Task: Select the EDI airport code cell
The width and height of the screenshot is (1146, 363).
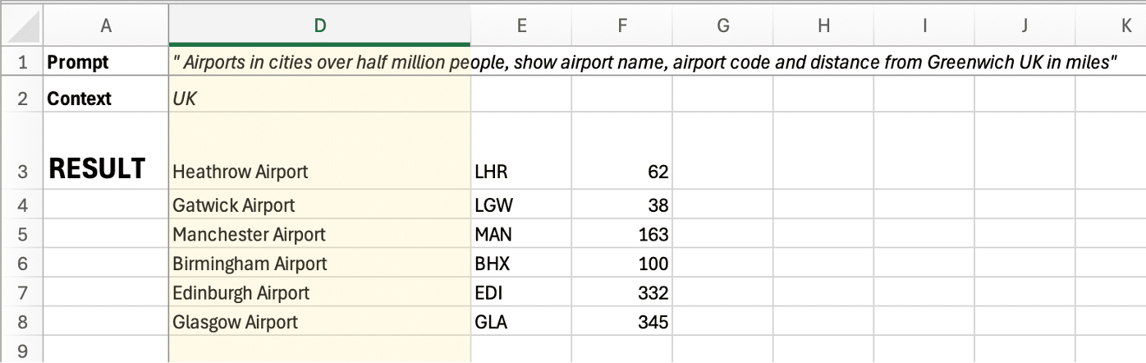Action: [520, 293]
